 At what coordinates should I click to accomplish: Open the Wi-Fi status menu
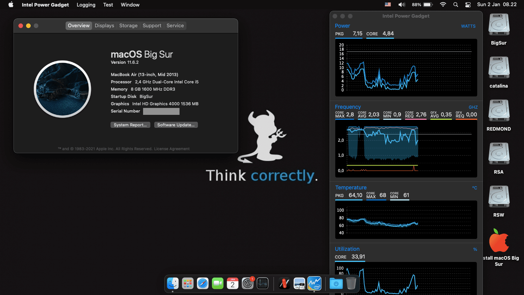[443, 5]
